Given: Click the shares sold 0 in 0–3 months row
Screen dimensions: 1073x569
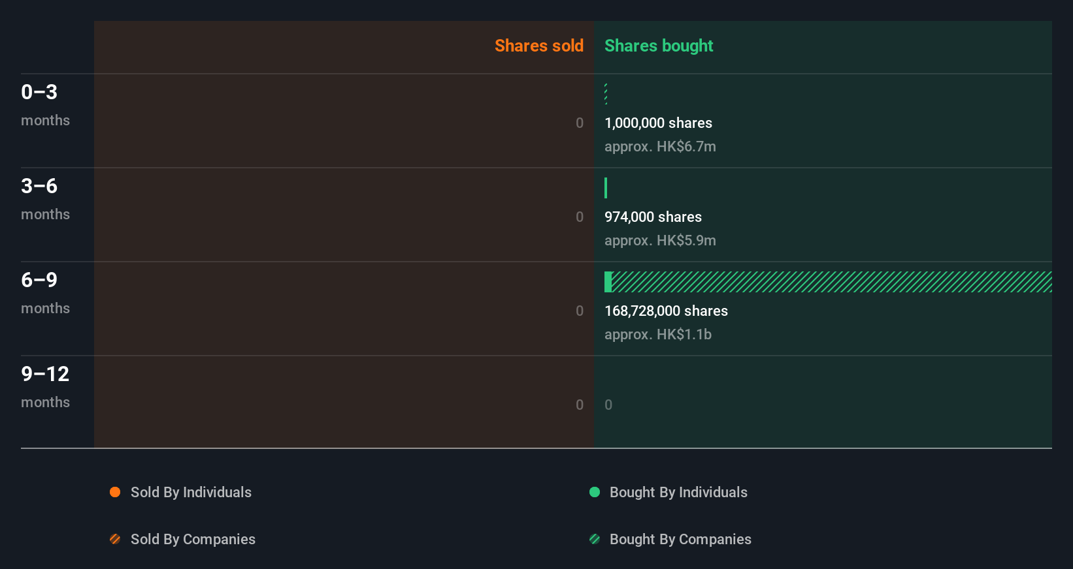Looking at the screenshot, I should click(580, 123).
